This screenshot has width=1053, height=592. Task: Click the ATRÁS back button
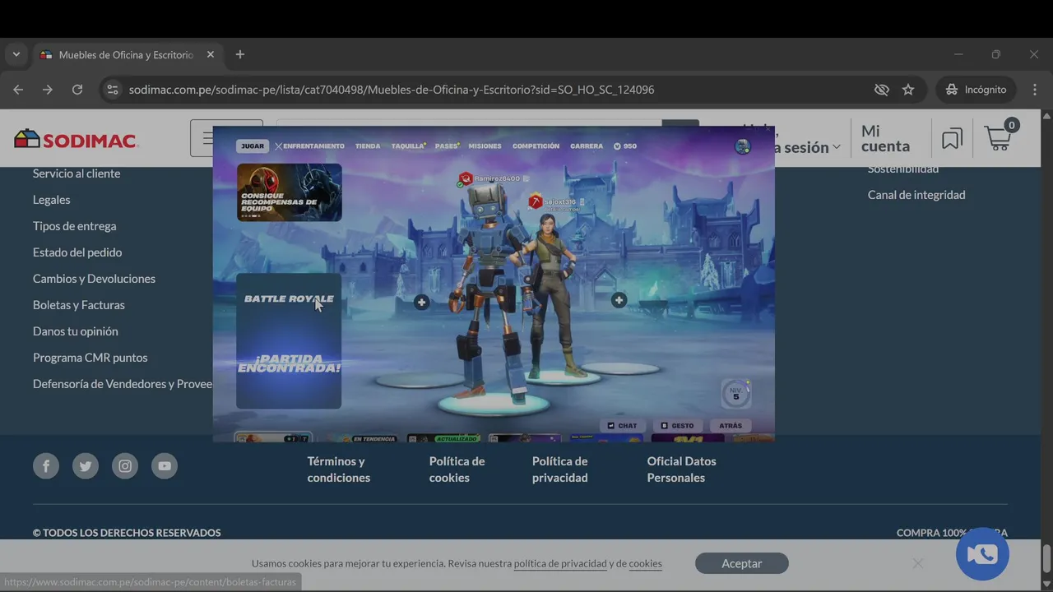pyautogui.click(x=731, y=426)
